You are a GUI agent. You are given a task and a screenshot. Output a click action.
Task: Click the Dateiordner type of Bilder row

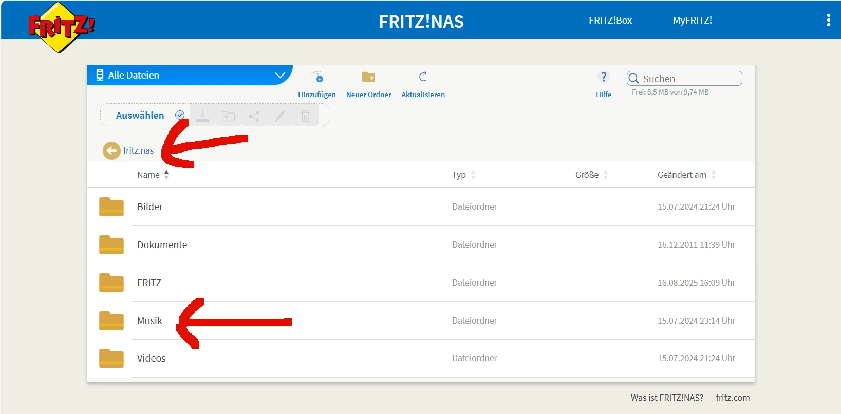tap(474, 206)
